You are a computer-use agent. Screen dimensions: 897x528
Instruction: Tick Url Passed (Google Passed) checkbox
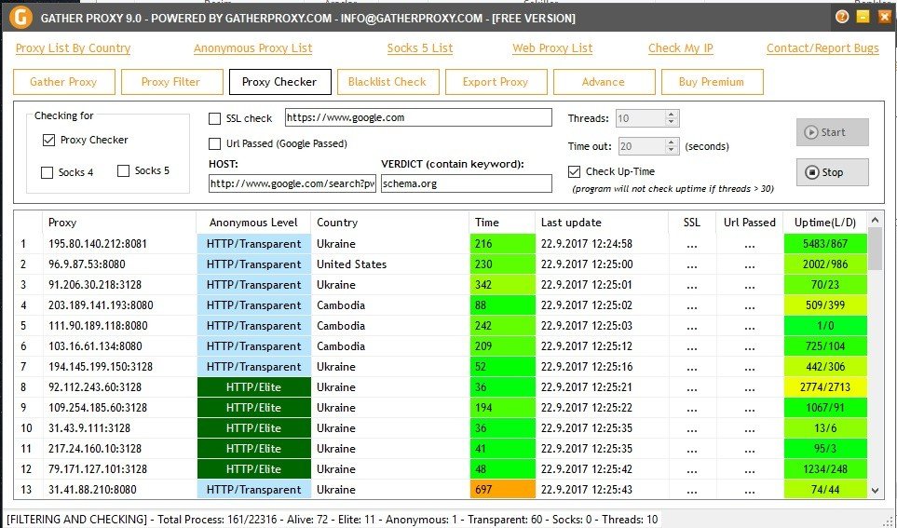(x=214, y=143)
